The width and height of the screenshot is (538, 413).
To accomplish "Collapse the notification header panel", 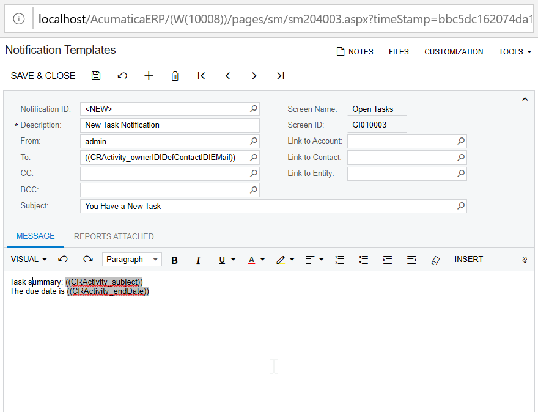I will pyautogui.click(x=524, y=98).
